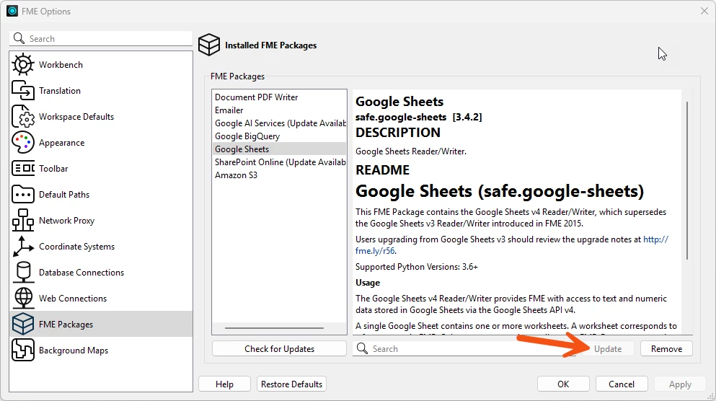Switch to Background Maps page
Viewport: 716px width, 401px height.
point(101,351)
